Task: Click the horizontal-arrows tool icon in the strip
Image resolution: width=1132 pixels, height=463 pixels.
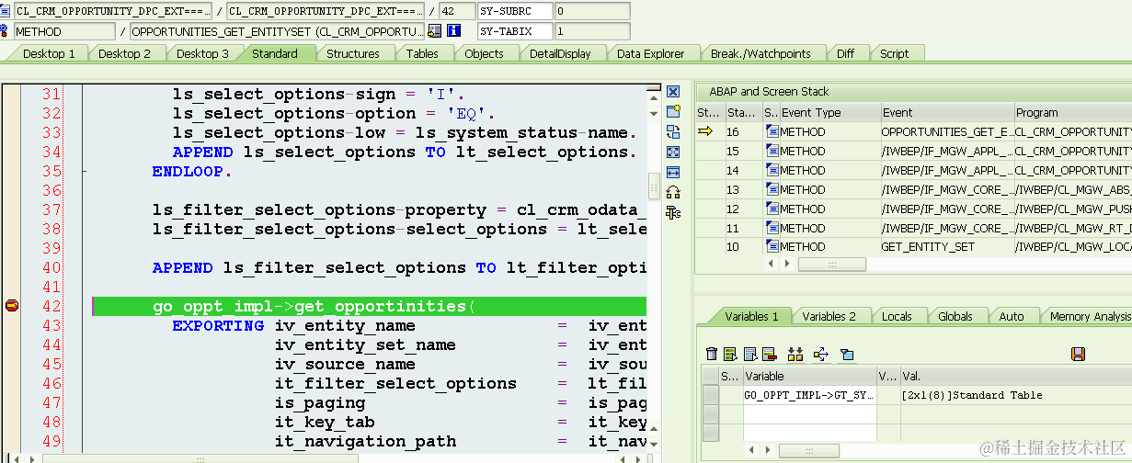Action: 672,173
